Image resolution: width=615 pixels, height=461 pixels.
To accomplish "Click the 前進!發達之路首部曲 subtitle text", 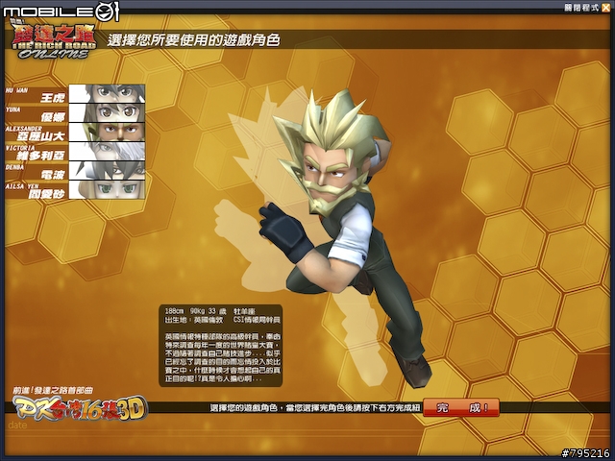I will (53, 391).
